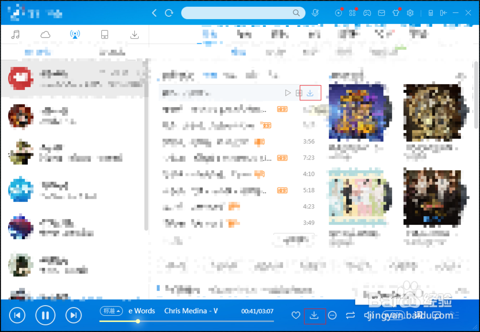Go back with the left arrow in the top bar
The image size is (480, 332).
coord(154,13)
